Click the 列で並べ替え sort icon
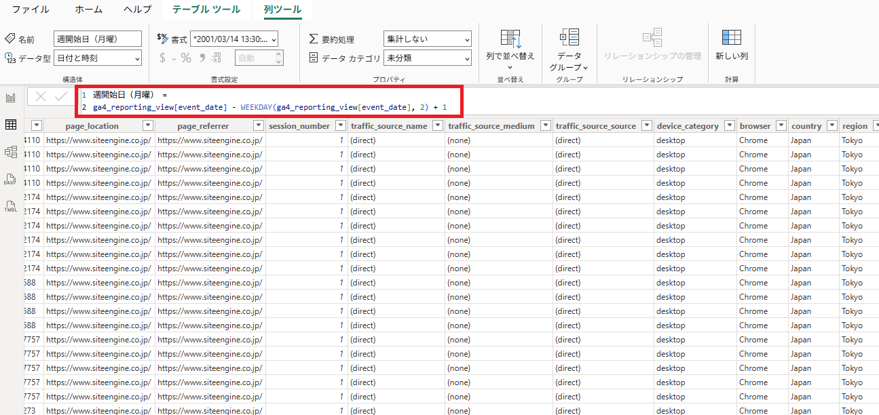Image resolution: width=879 pixels, height=415 pixels. point(510,39)
